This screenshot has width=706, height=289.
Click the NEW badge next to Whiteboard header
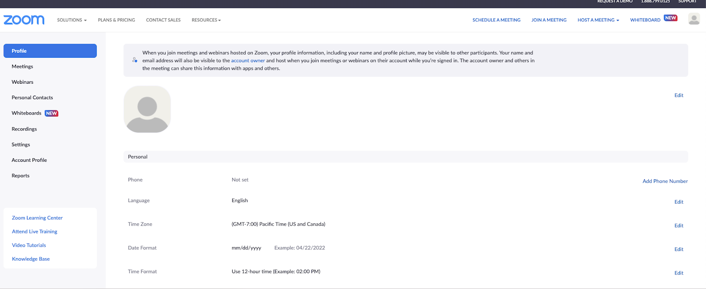click(x=670, y=18)
